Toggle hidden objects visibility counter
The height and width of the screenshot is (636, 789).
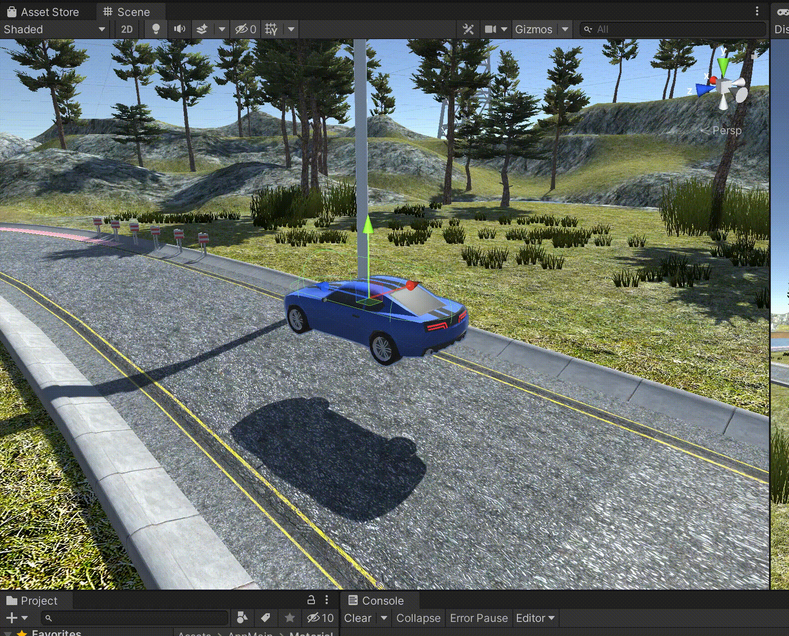point(245,30)
